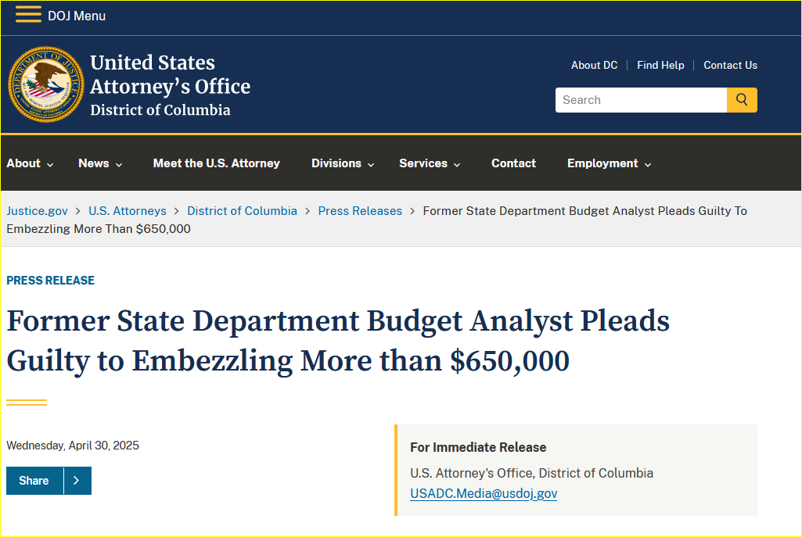Go to District of Columbia breadcrumb
Screen dimensions: 802x537
click(242, 211)
